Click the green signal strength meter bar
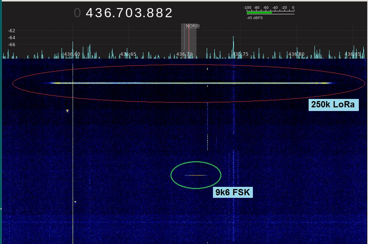Screen dimensions: 368x244 (259, 12)
